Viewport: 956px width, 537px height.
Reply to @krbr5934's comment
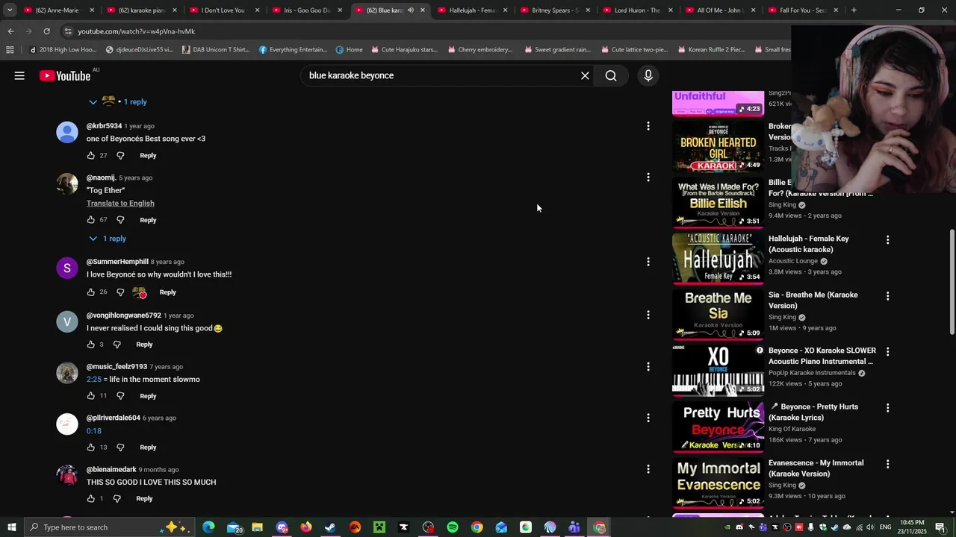(x=148, y=155)
